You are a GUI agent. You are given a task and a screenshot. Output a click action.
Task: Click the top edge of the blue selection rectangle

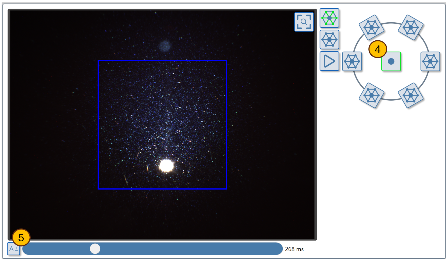point(162,61)
